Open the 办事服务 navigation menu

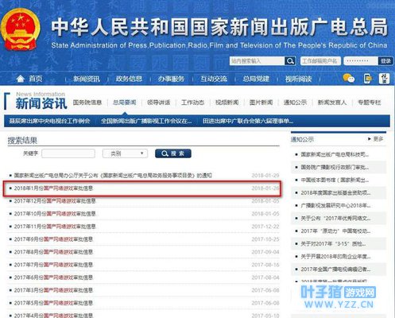171,79
